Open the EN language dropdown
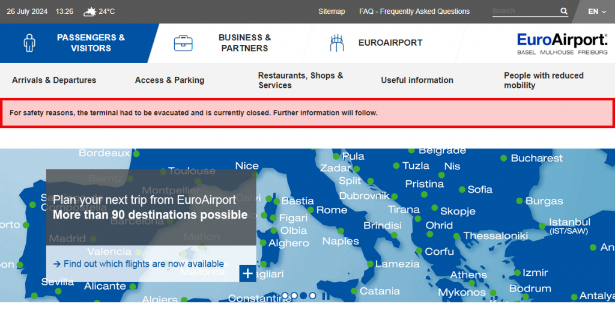The image size is (615, 310). 596,11
